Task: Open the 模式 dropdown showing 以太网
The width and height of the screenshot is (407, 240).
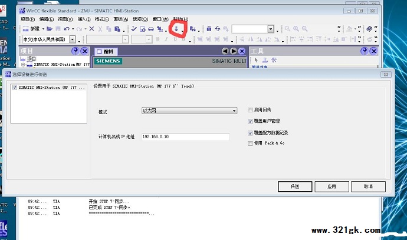Action: click(x=189, y=110)
